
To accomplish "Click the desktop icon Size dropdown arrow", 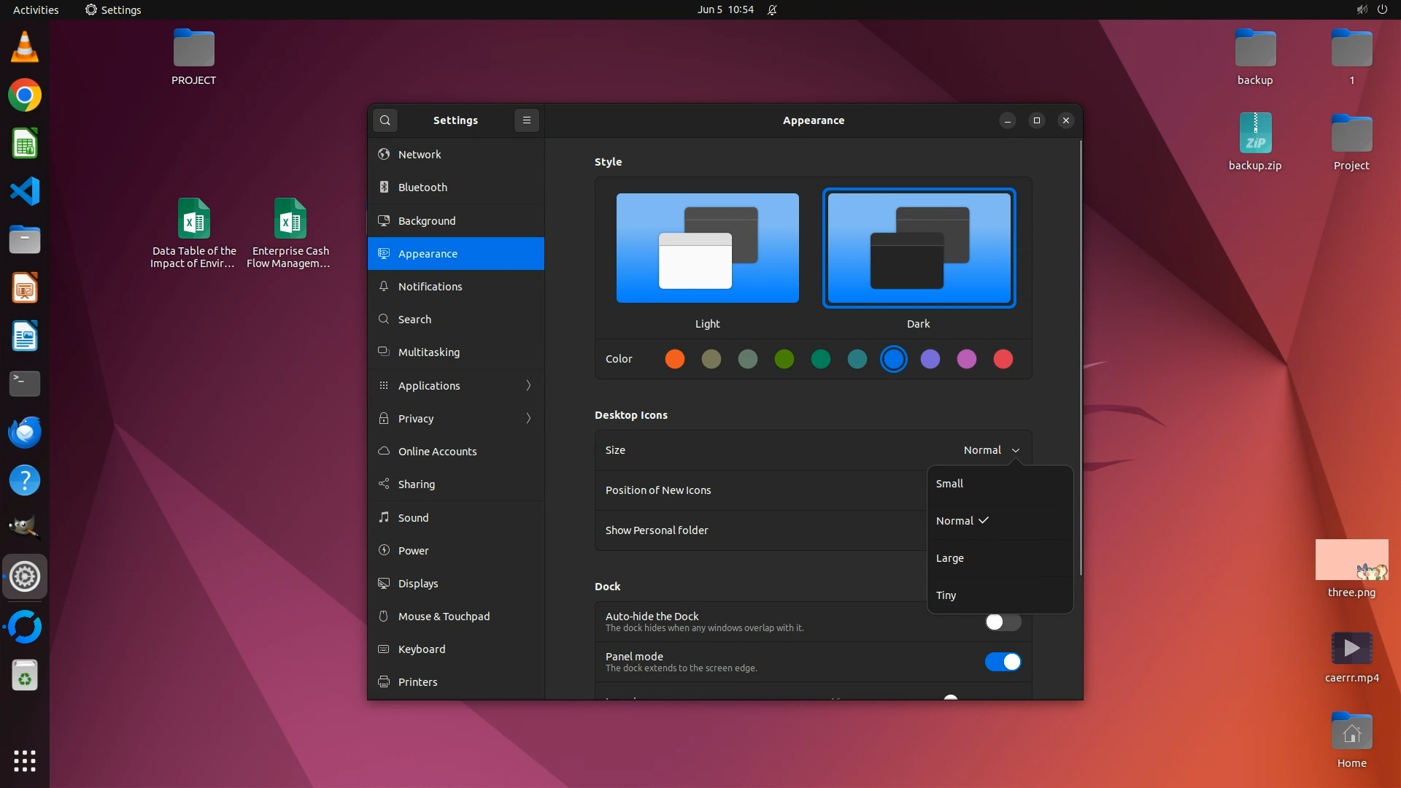I will click(1015, 451).
